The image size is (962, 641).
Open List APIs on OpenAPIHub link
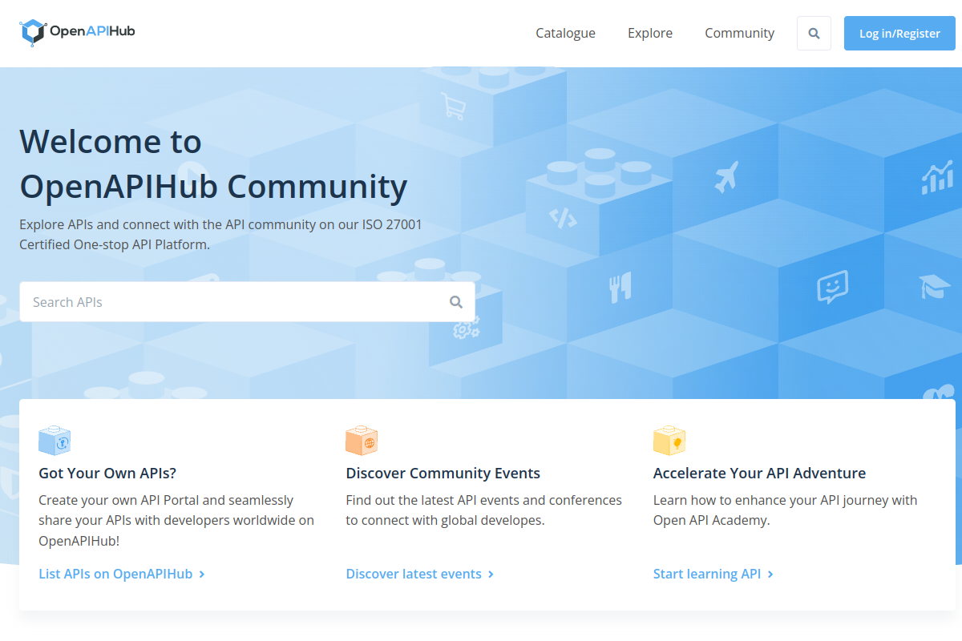click(122, 574)
